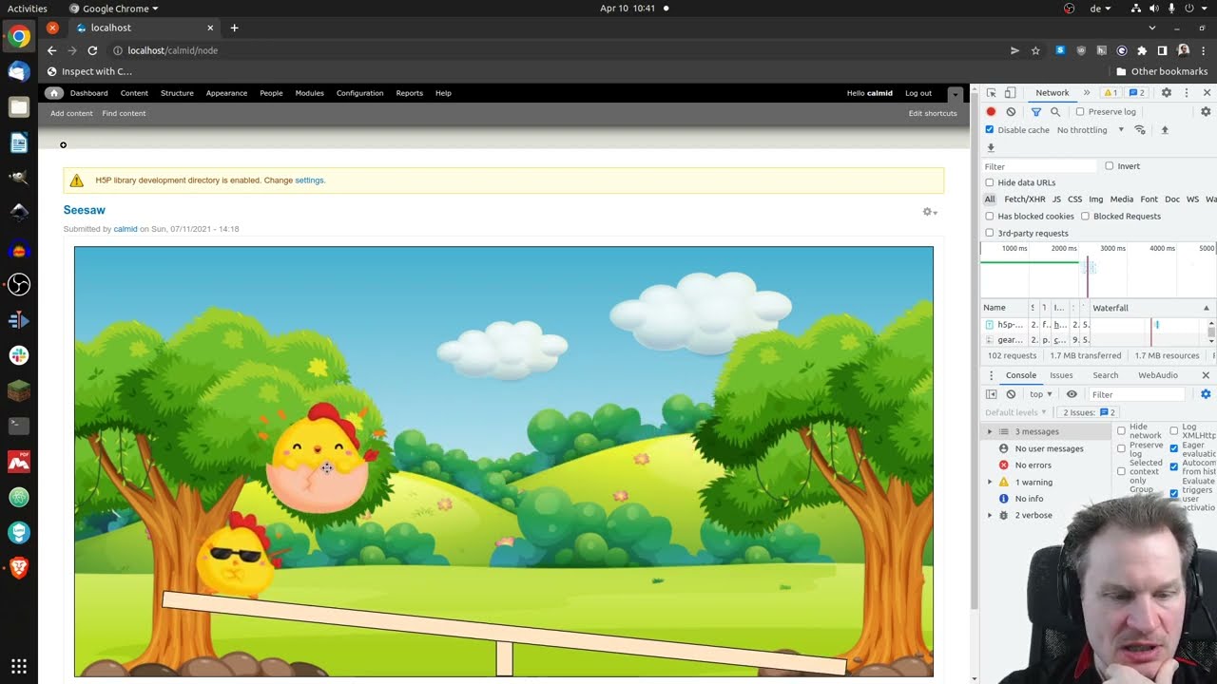The width and height of the screenshot is (1217, 684).
Task: Check the Blocked Requests checkbox
Action: click(1085, 217)
